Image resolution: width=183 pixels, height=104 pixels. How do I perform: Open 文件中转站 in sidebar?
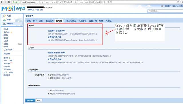click(7, 69)
